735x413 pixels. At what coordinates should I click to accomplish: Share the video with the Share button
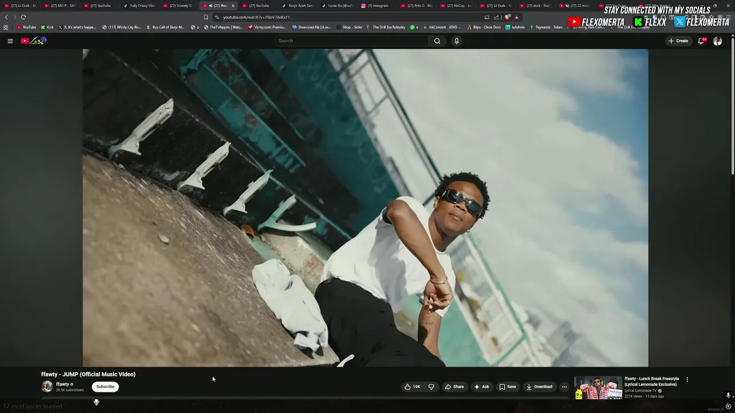click(454, 387)
